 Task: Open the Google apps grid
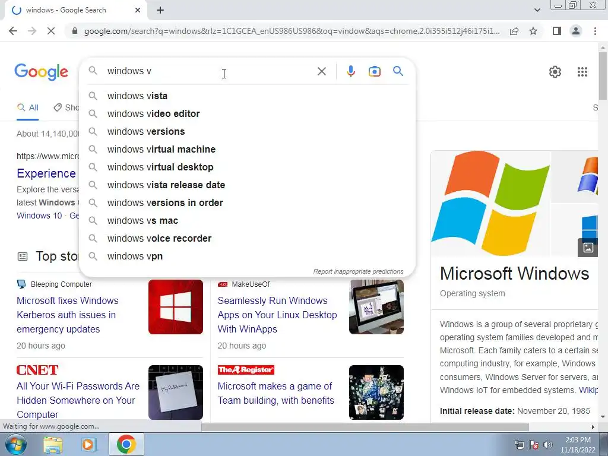582,72
